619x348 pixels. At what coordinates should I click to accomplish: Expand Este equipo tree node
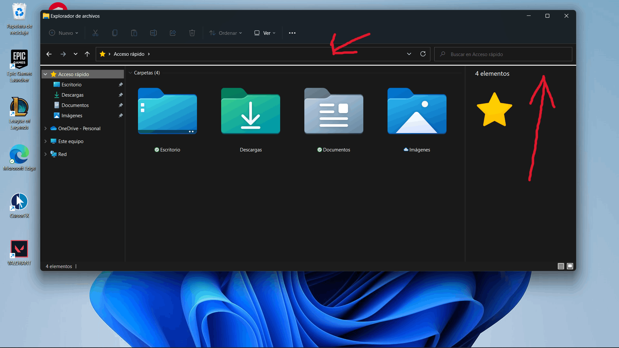[45, 141]
